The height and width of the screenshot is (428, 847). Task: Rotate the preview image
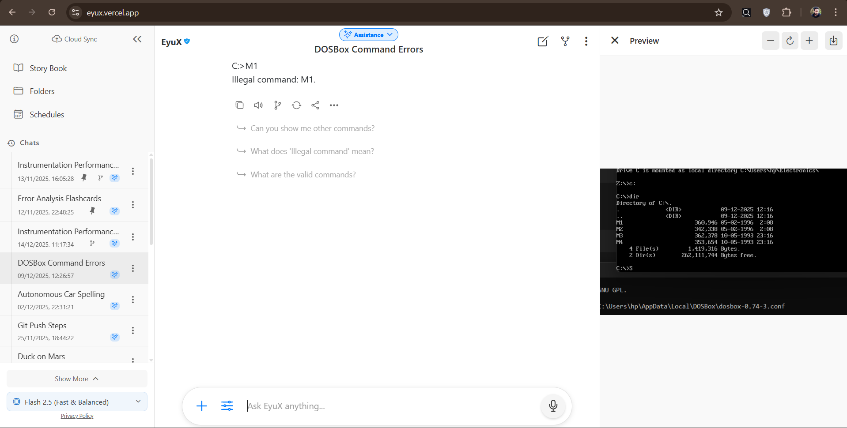[790, 41]
